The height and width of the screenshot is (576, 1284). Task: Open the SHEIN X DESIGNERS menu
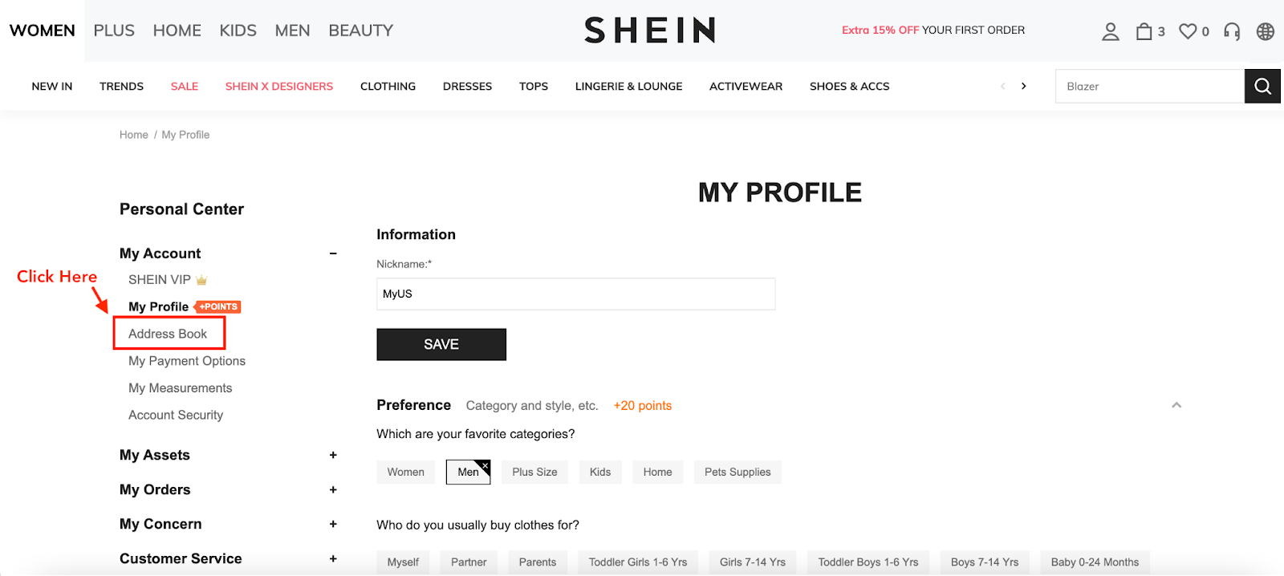click(278, 86)
